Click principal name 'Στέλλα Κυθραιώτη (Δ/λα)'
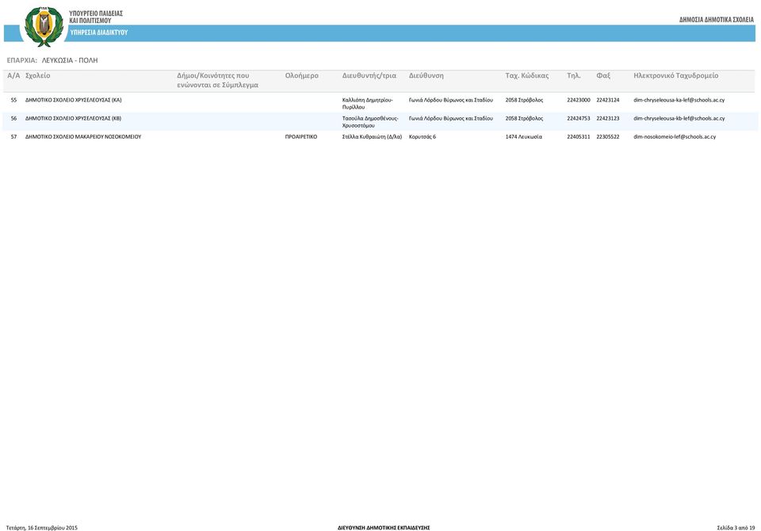761x531 pixels. [x=372, y=137]
